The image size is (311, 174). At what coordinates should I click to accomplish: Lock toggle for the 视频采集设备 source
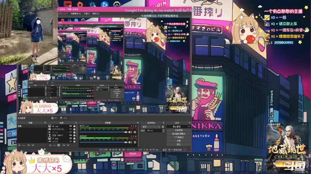click(x=74, y=129)
